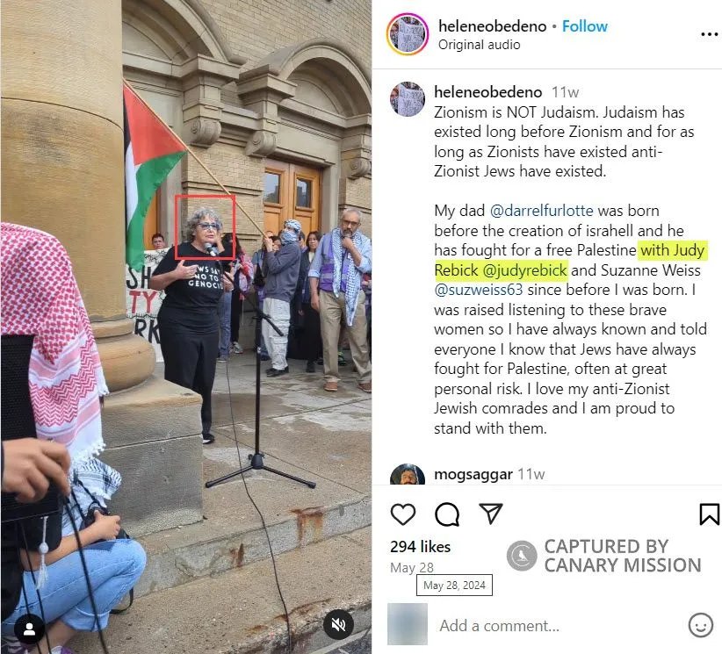Like the post with heart icon
Image resolution: width=722 pixels, height=654 pixels.
point(403,514)
